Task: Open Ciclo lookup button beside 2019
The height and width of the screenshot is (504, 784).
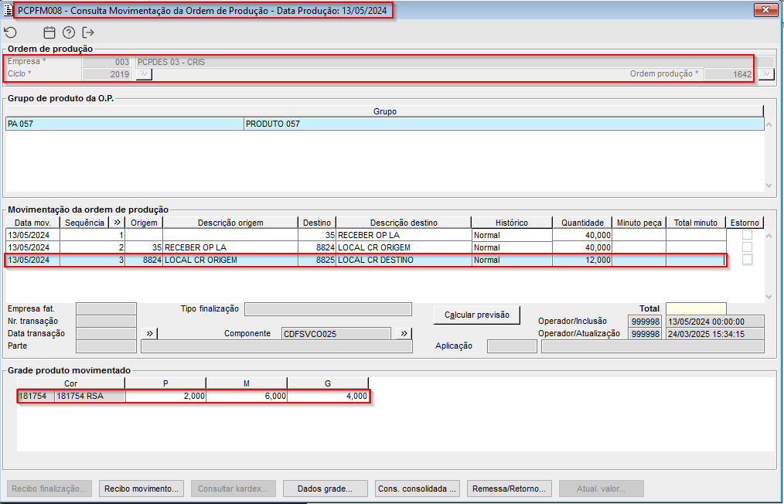Action: (x=144, y=74)
